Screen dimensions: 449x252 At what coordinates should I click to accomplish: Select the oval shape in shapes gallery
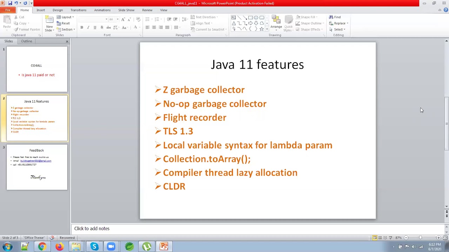(x=256, y=17)
